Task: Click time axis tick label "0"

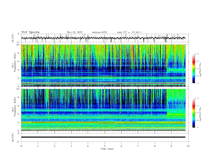Action: (21, 146)
